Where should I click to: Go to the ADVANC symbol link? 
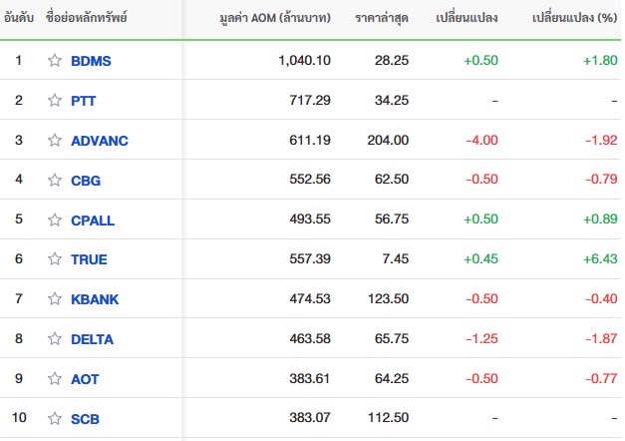[100, 141]
